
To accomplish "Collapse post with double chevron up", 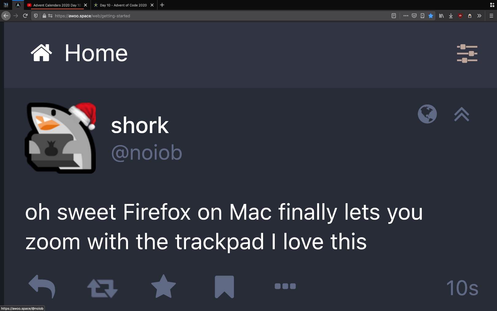I will pos(461,114).
